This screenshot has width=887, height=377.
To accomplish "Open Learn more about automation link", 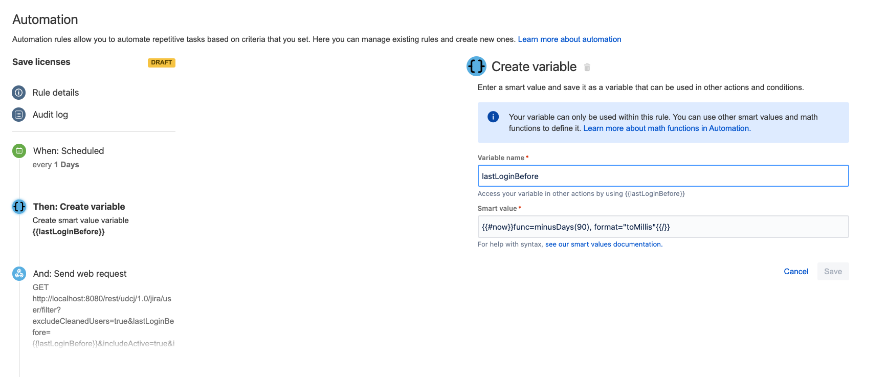I will [x=569, y=39].
